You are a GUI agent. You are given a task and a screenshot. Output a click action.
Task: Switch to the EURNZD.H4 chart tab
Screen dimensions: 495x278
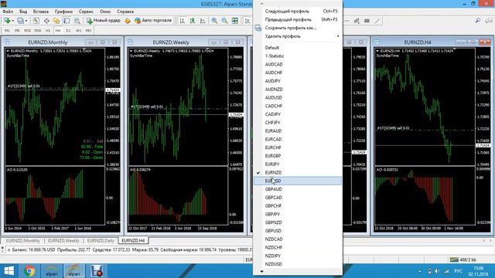[x=133, y=241]
